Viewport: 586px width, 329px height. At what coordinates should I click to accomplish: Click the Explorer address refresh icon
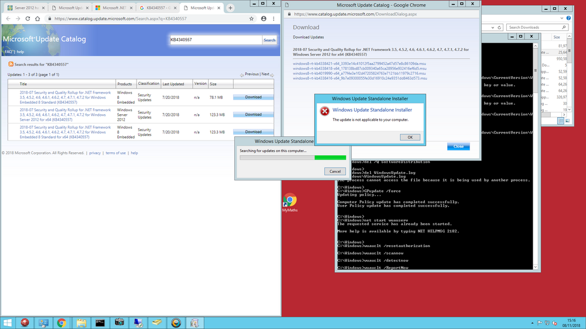(499, 28)
